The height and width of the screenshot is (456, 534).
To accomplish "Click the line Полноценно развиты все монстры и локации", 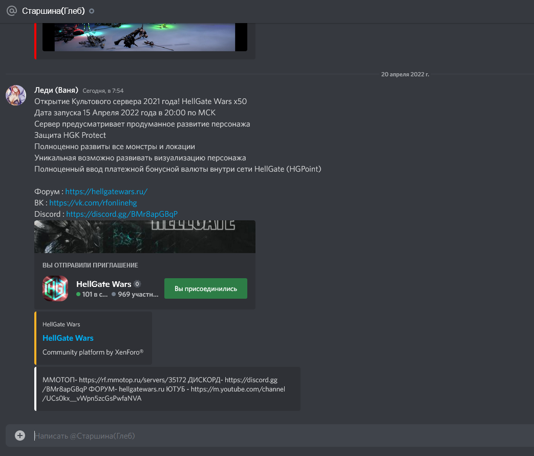I will click(x=115, y=147).
